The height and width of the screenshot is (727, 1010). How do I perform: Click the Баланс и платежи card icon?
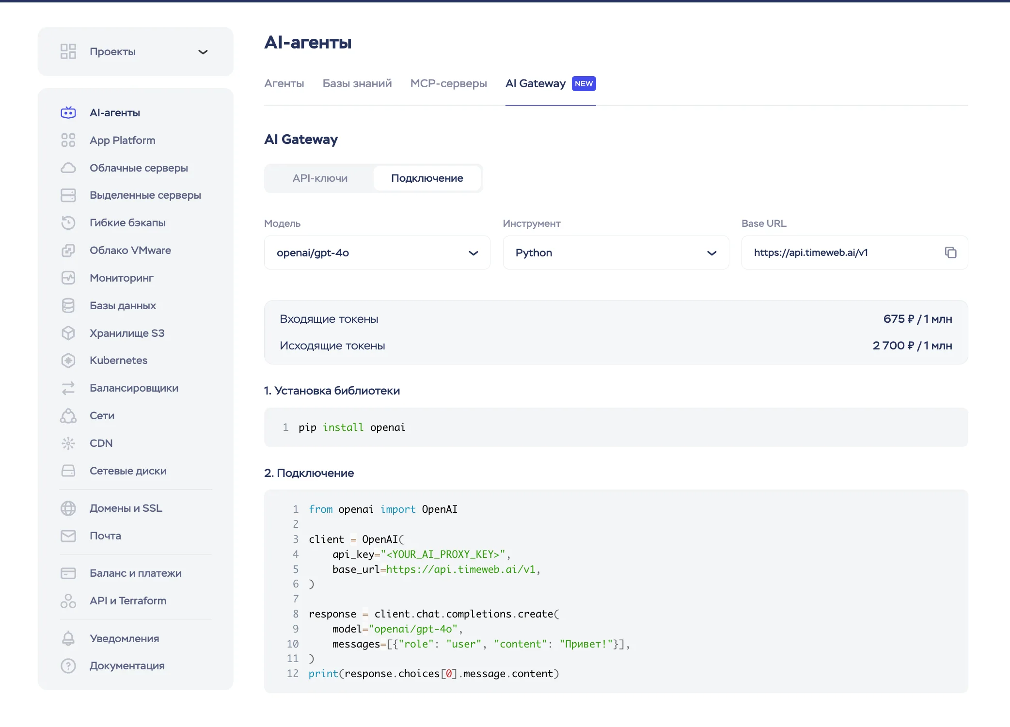(68, 573)
